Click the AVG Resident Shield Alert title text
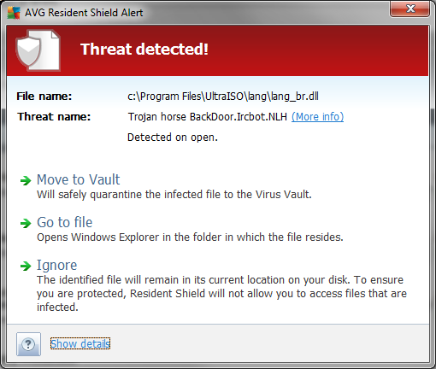Viewport: 436px width, 369px height. tap(84, 13)
